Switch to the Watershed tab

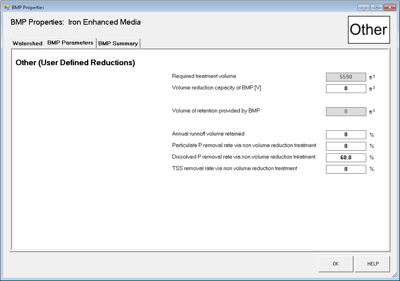click(x=27, y=43)
